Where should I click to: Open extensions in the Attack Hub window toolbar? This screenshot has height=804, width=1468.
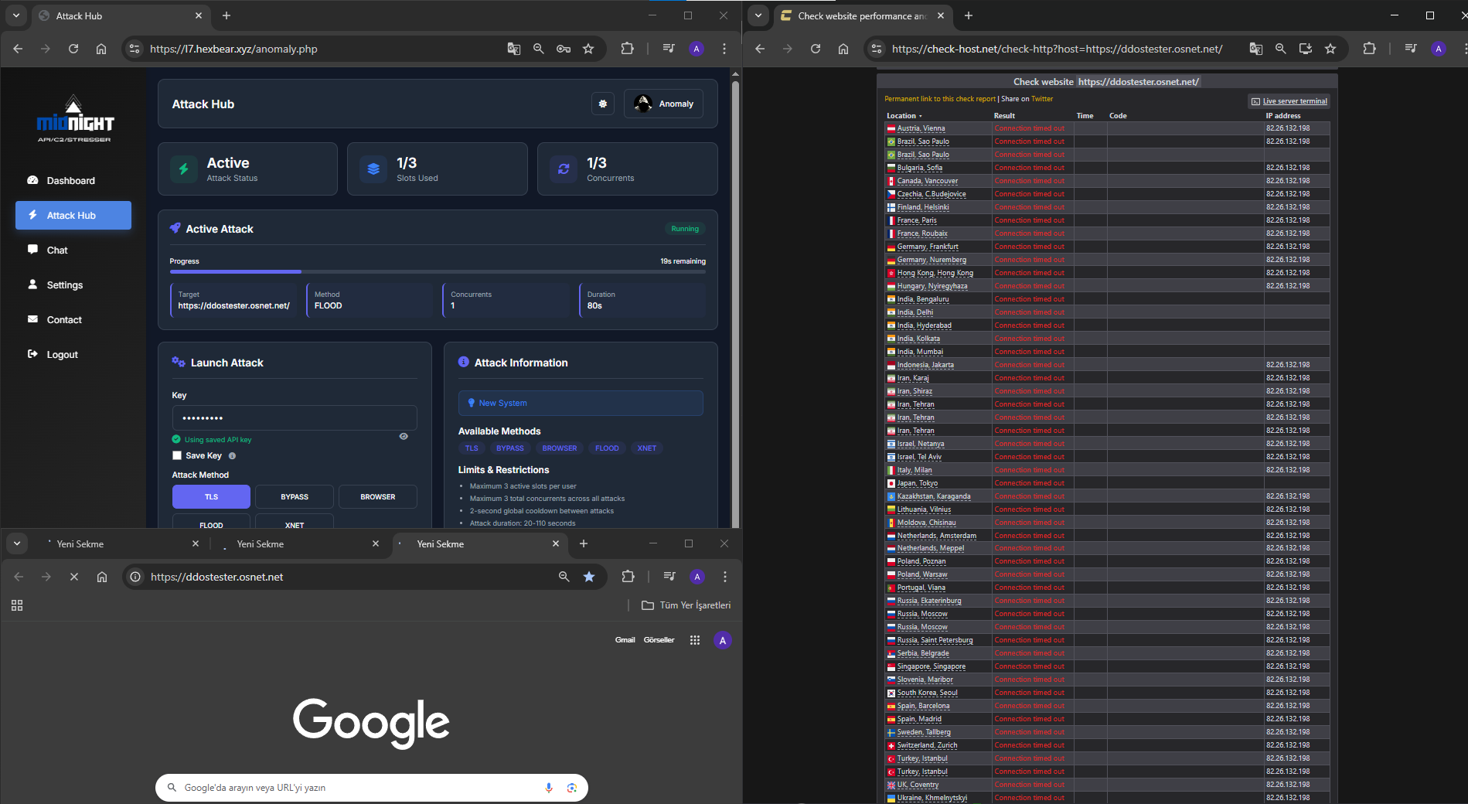click(627, 49)
